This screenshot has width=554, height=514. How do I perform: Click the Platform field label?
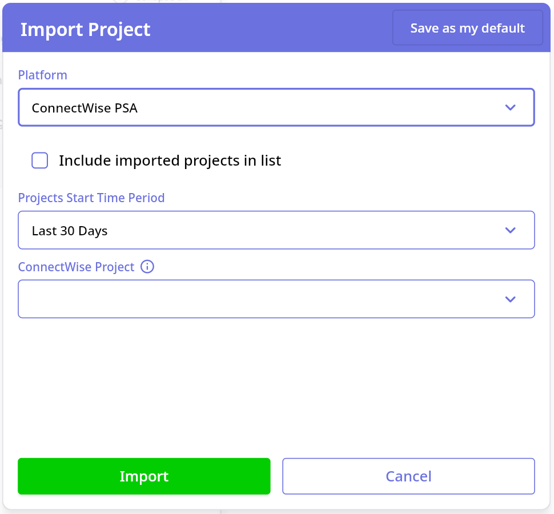42,75
